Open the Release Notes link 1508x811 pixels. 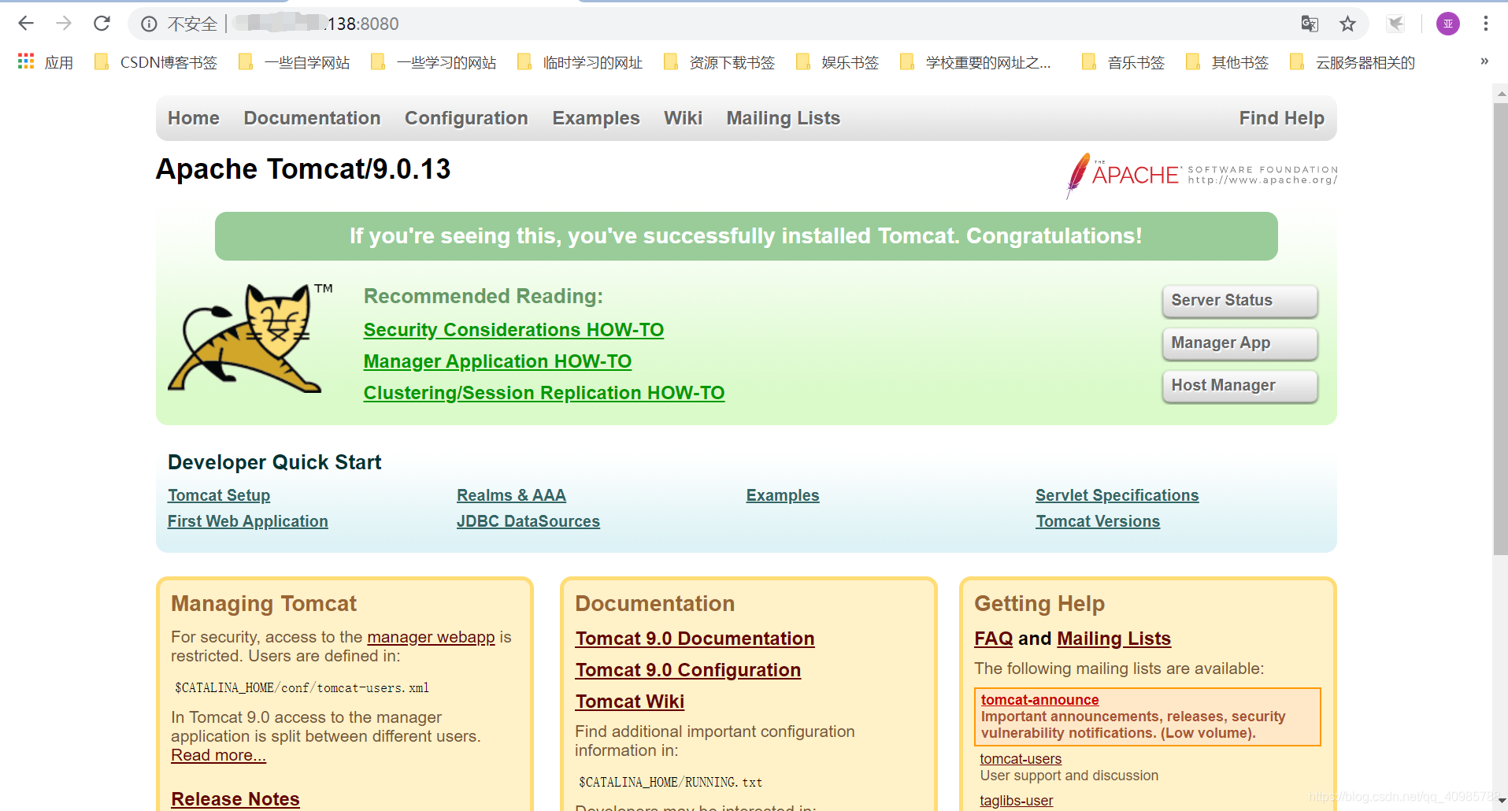[x=235, y=799]
